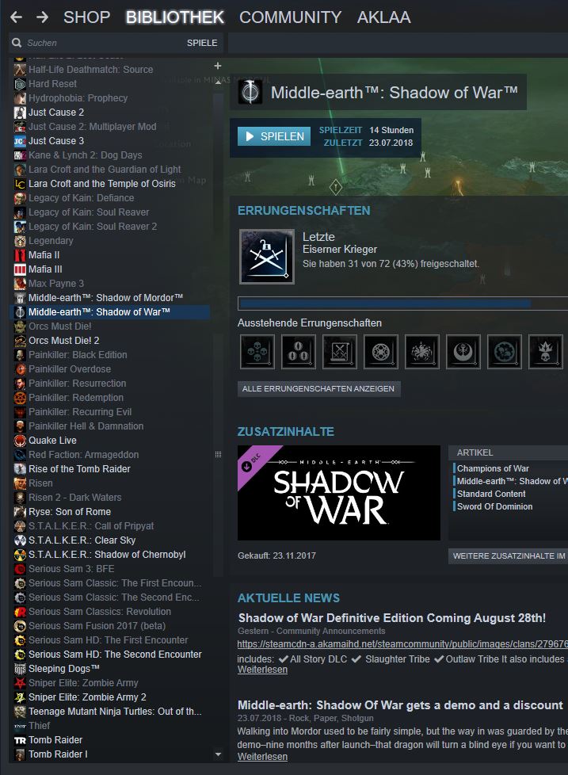The image size is (568, 775).
Task: Click the Sleeping Dogs game icon
Action: click(20, 669)
